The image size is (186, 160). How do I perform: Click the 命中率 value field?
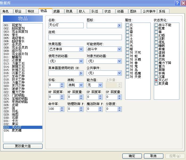[x=54, y=109]
